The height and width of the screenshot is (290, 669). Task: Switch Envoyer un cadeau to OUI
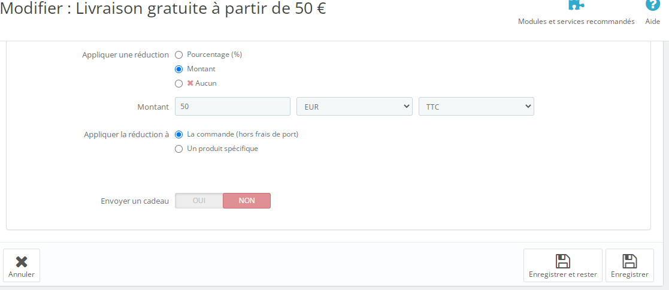click(199, 201)
